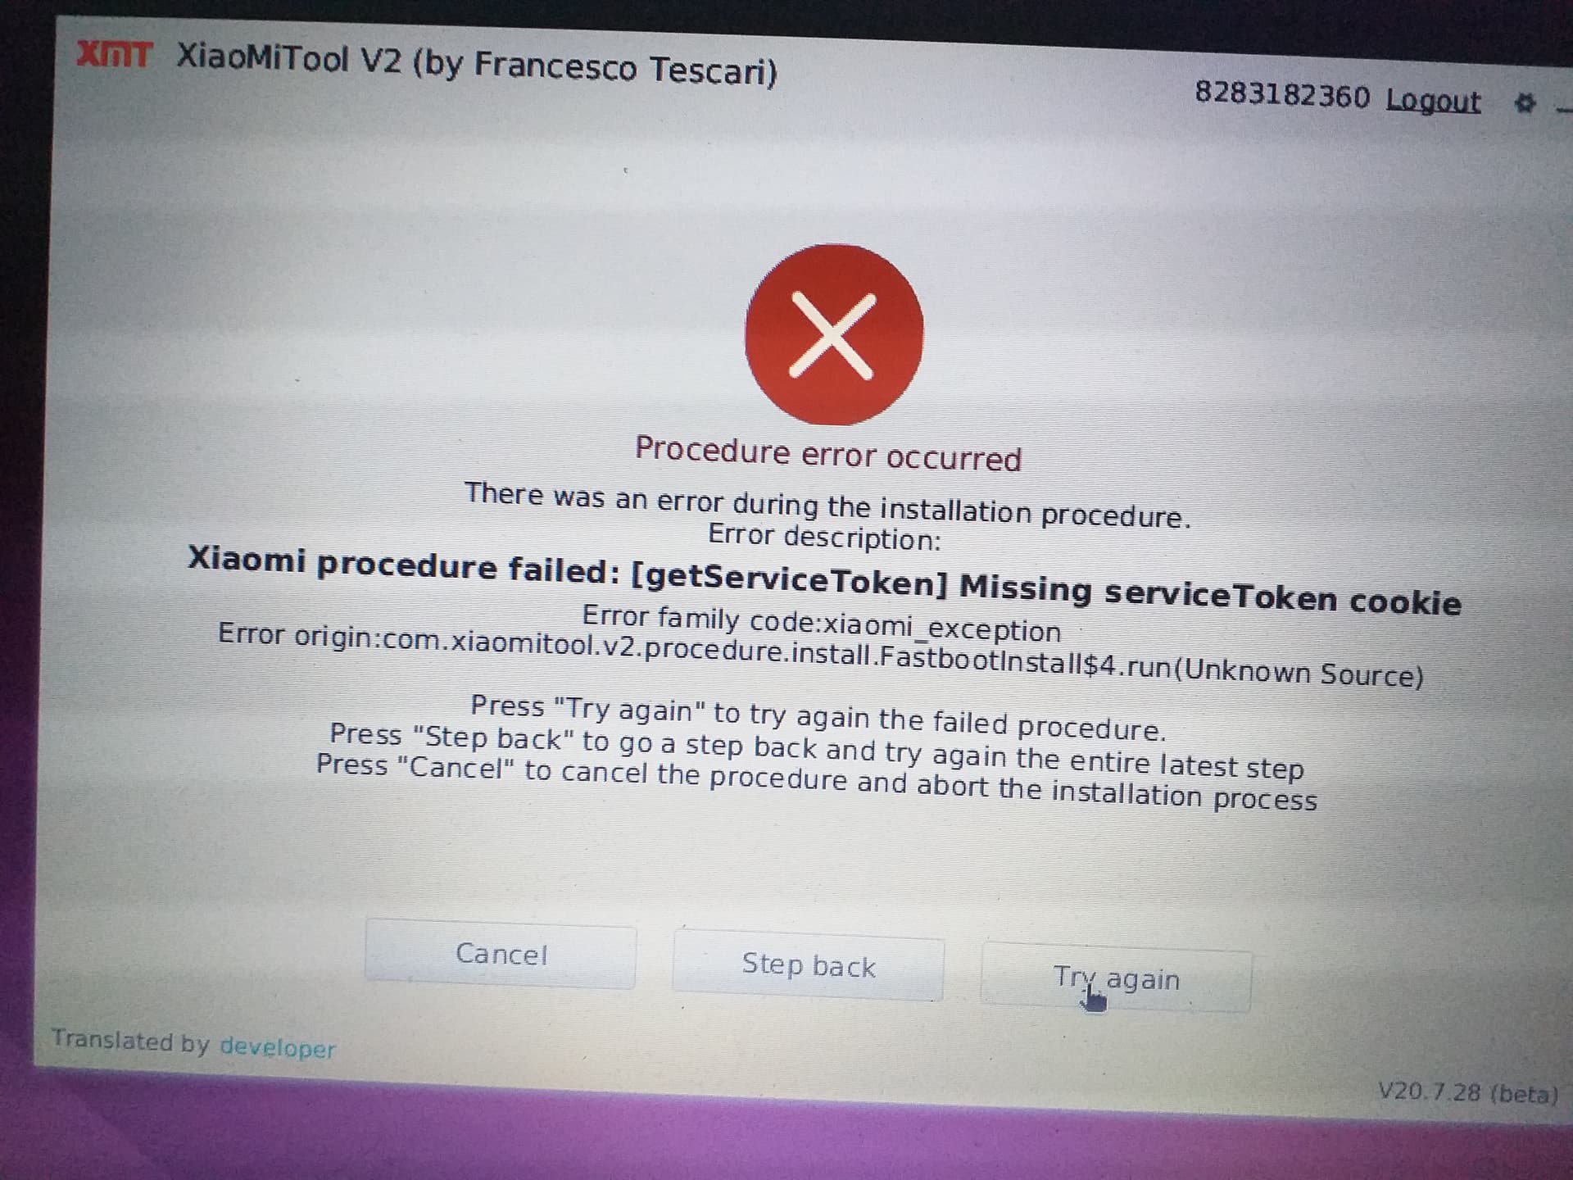Screen dimensions: 1573x1180
Task: Click the Procedure error occurred heading
Action: pos(828,453)
